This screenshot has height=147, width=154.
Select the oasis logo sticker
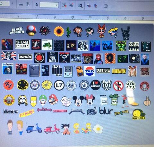click(x=25, y=57)
